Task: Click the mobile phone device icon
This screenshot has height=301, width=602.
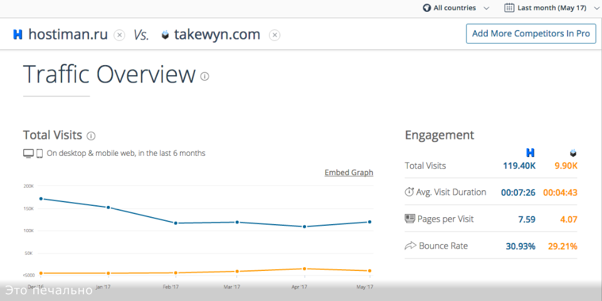Action: (x=40, y=153)
